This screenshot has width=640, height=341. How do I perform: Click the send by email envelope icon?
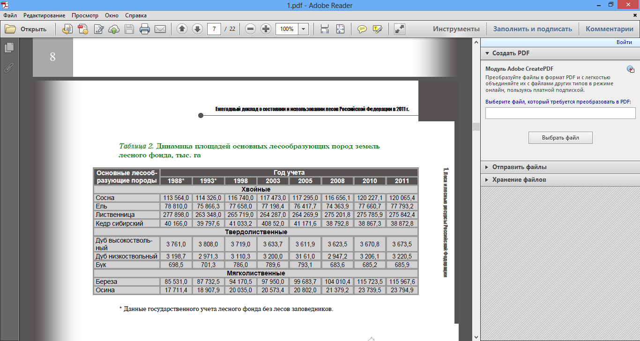160,29
